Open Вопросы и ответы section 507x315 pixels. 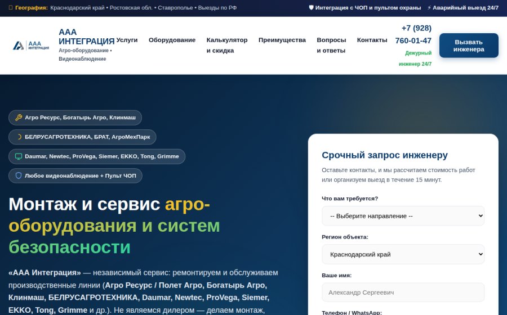(331, 45)
